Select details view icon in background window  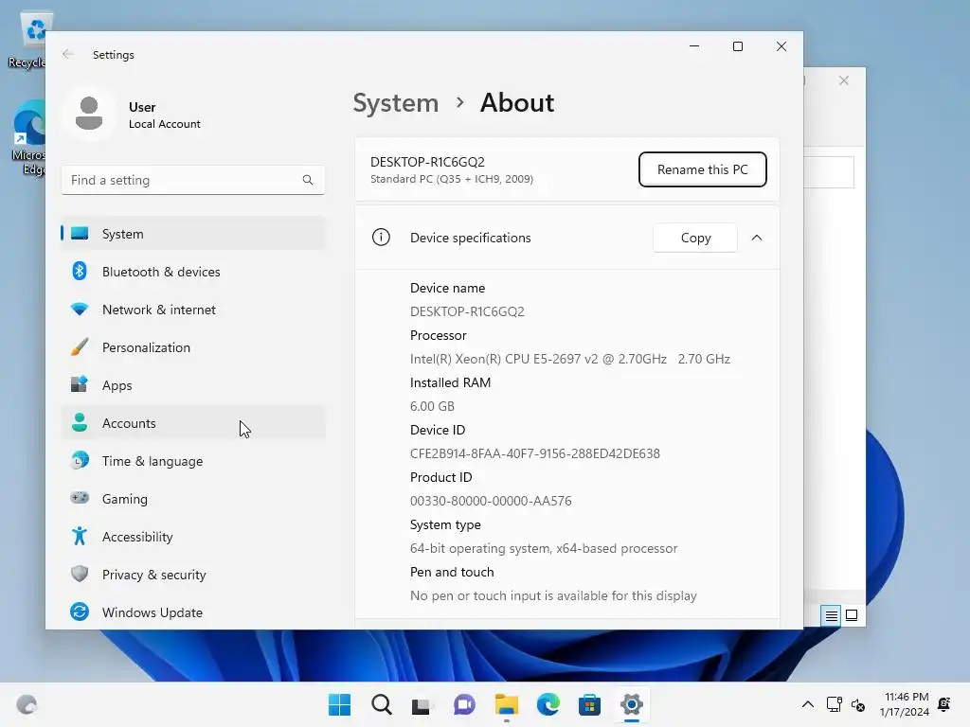tap(831, 615)
